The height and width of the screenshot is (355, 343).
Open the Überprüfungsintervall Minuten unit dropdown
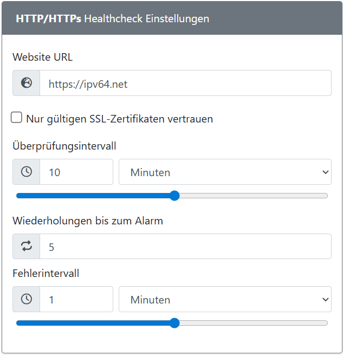click(x=225, y=172)
